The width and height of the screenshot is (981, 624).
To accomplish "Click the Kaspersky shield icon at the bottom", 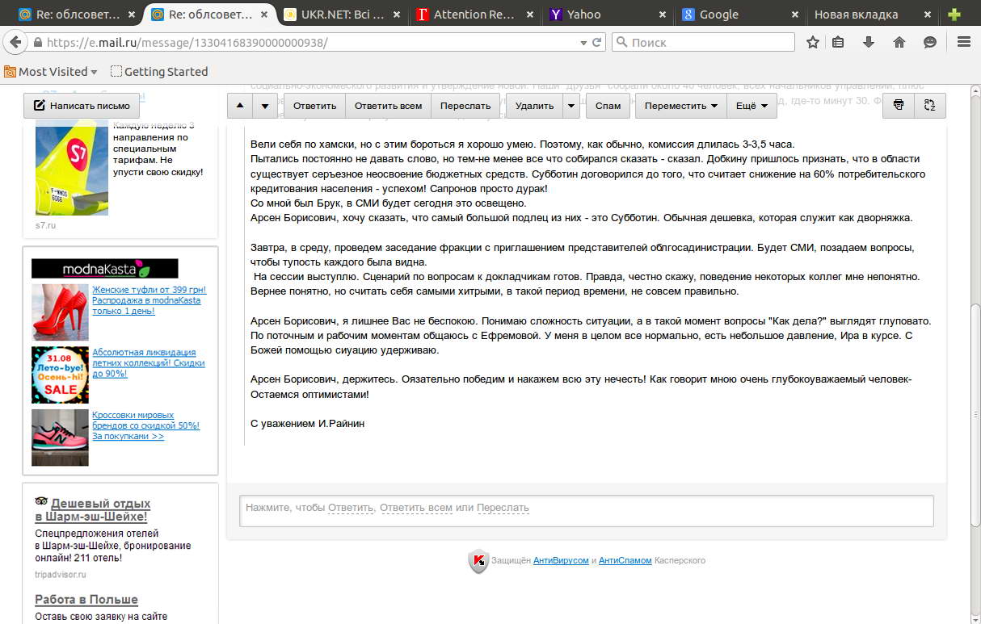I will click(477, 559).
